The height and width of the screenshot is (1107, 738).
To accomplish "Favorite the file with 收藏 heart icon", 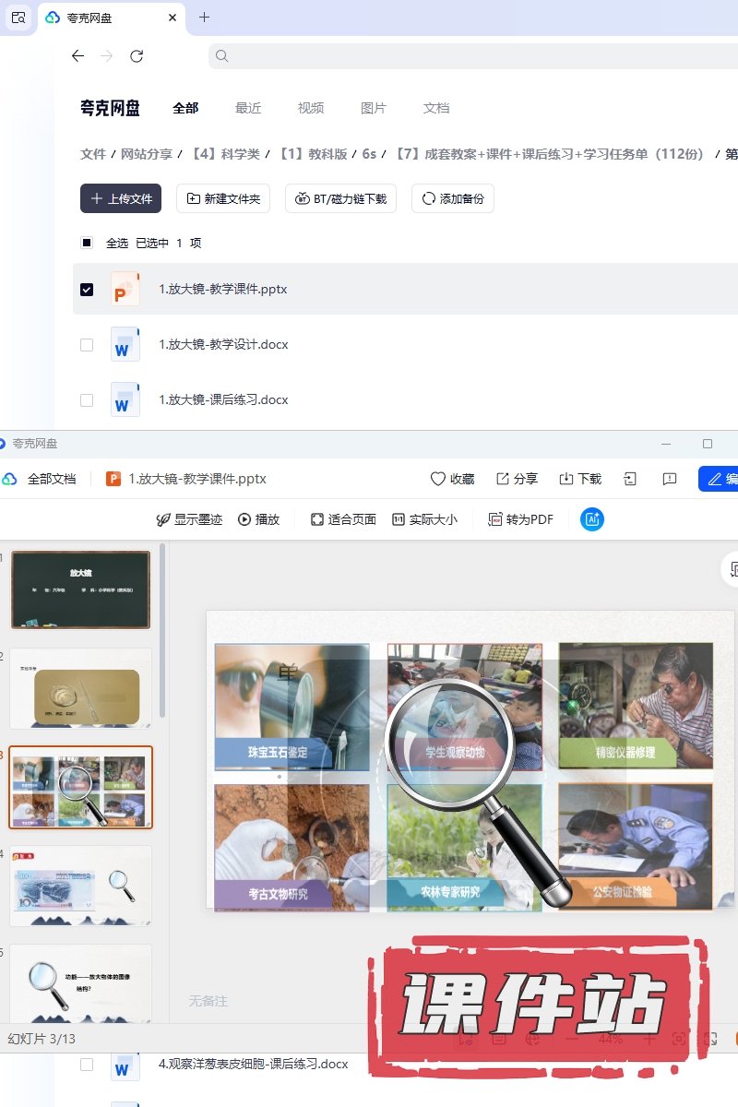I will tap(452, 479).
